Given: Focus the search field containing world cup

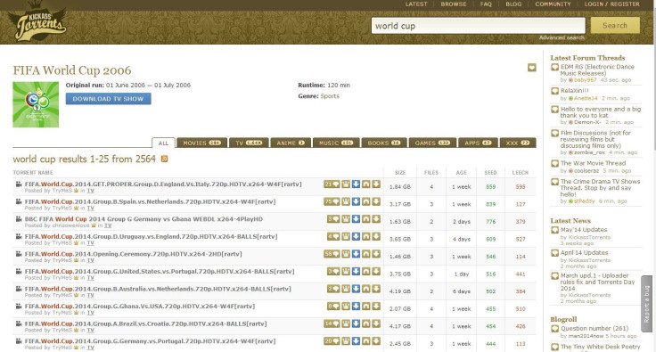Looking at the screenshot, I should (479, 26).
